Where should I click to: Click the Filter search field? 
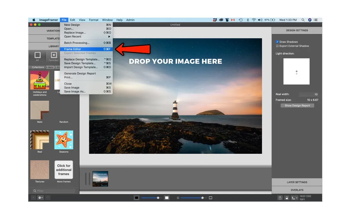pyautogui.click(x=53, y=191)
